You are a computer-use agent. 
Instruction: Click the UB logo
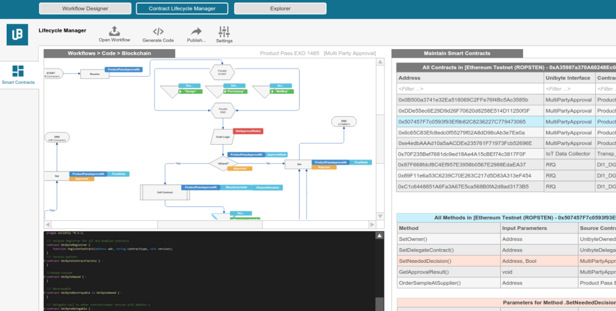tap(17, 34)
